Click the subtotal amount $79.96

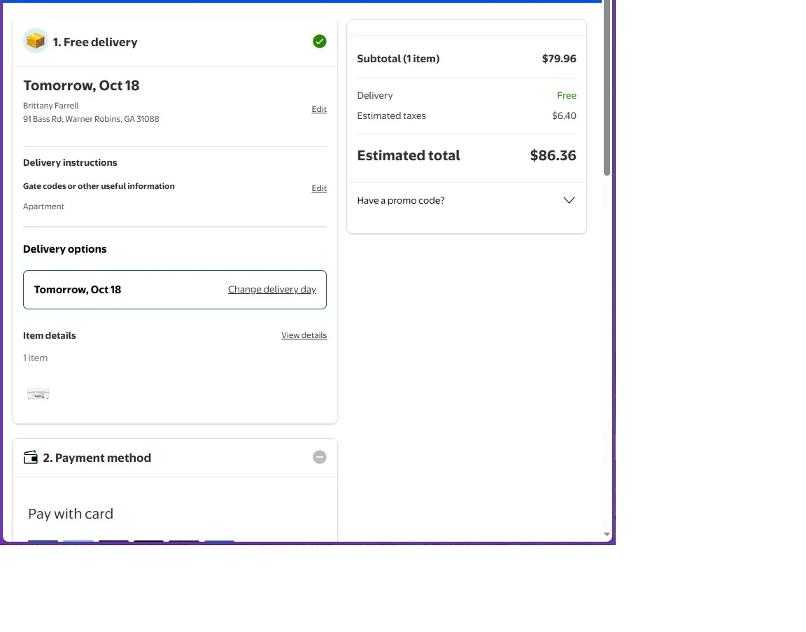559,59
